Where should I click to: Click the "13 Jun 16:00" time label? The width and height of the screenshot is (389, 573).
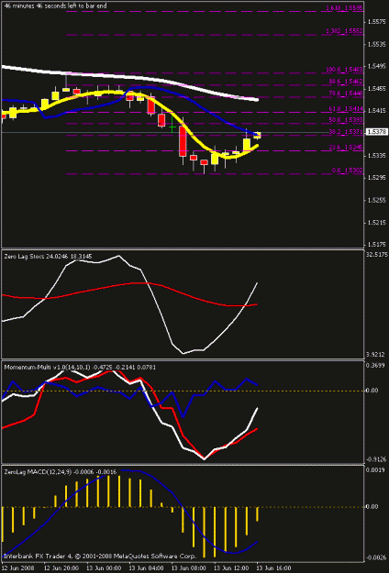pos(274,568)
